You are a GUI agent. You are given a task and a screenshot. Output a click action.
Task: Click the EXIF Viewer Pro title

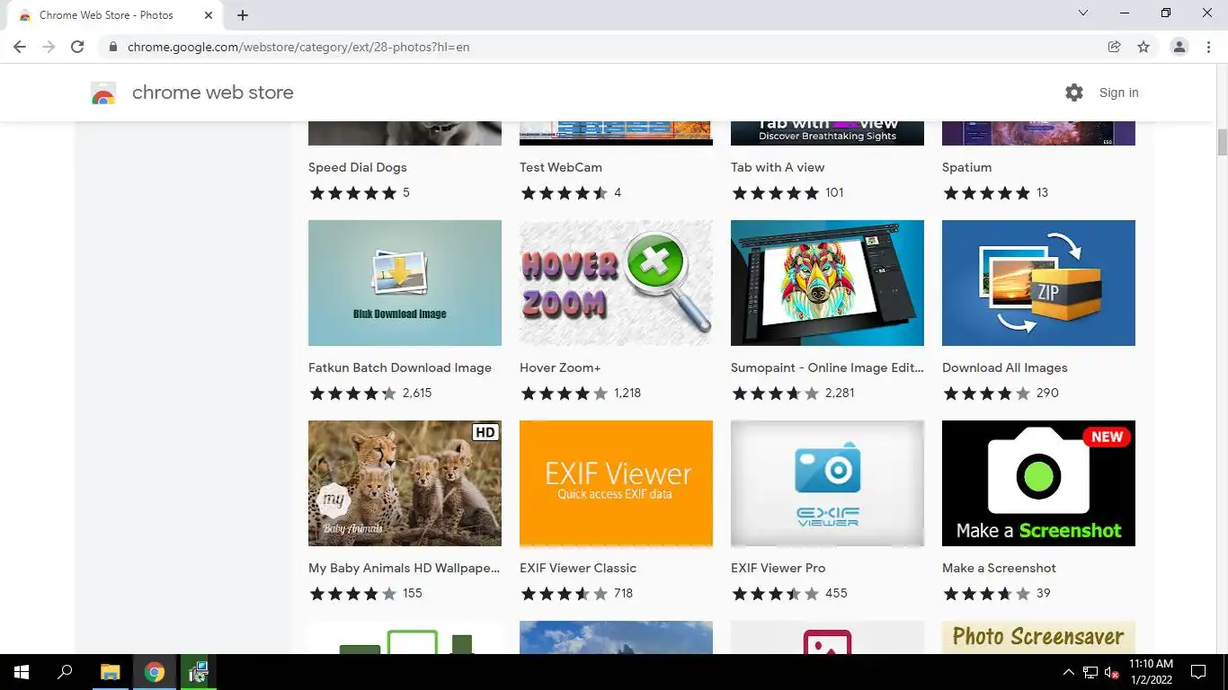(779, 568)
